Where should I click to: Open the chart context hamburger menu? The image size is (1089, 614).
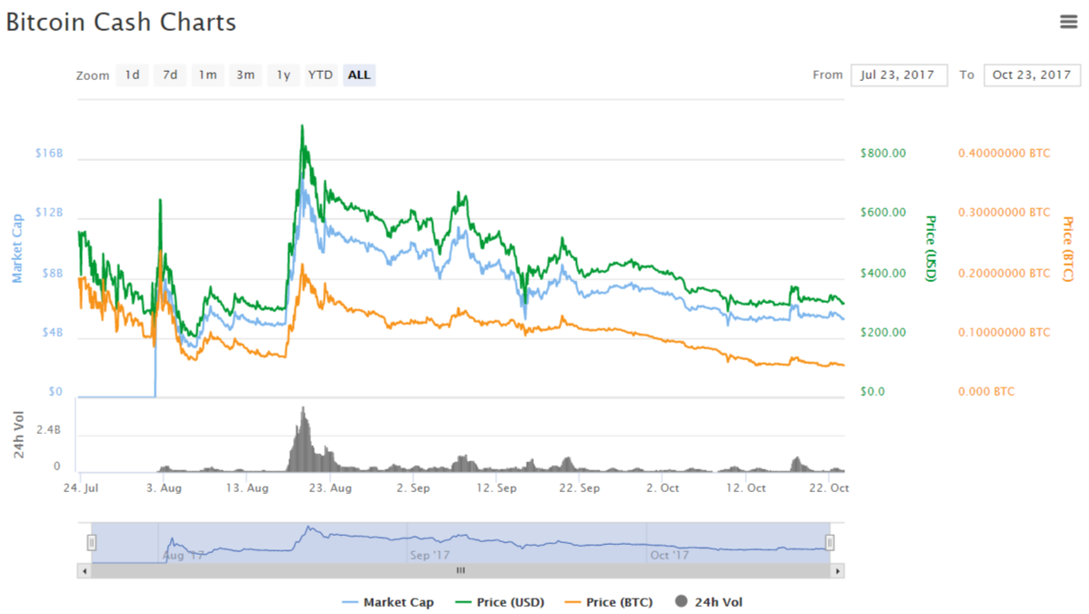click(1068, 22)
